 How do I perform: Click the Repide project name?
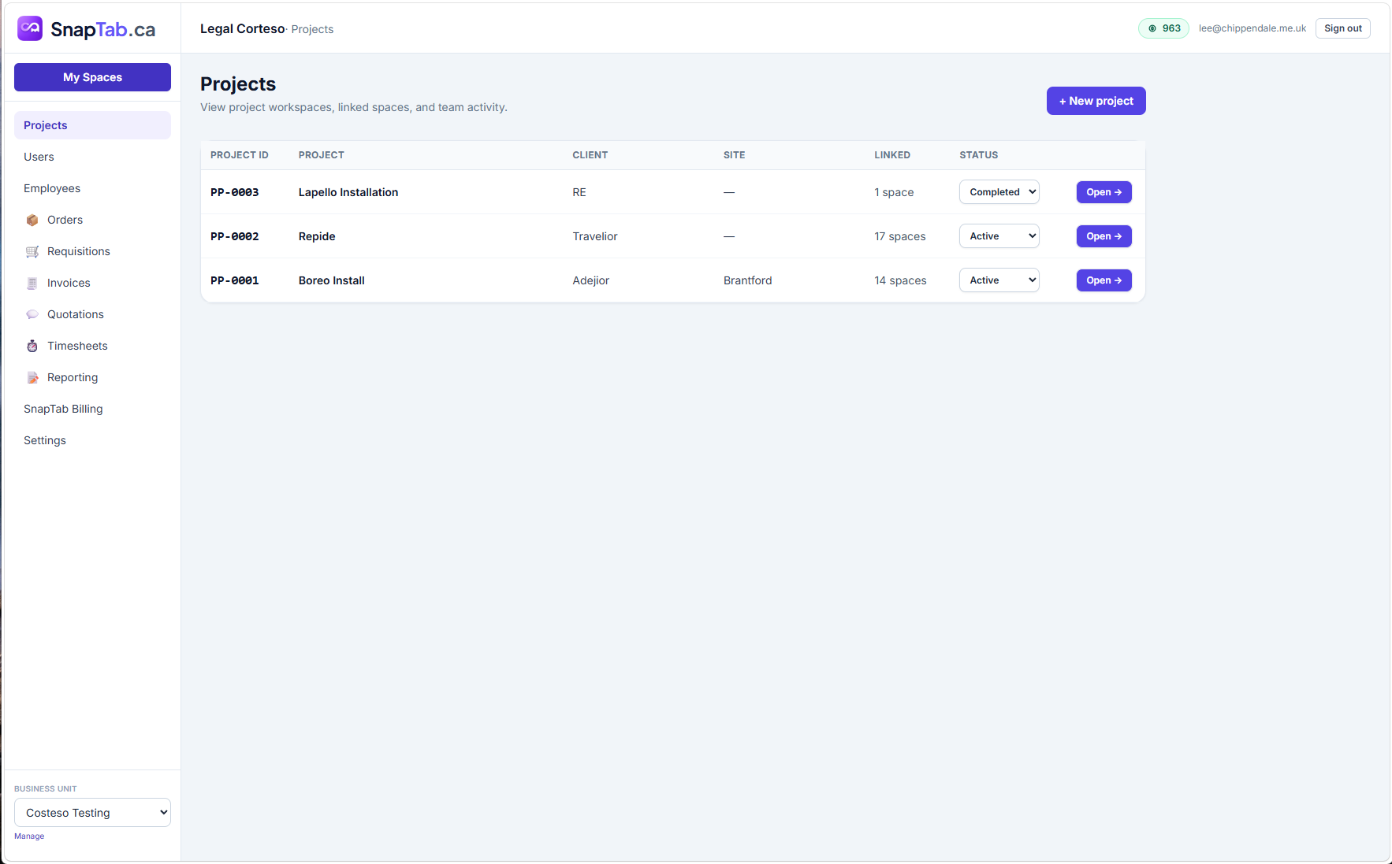pyautogui.click(x=317, y=236)
